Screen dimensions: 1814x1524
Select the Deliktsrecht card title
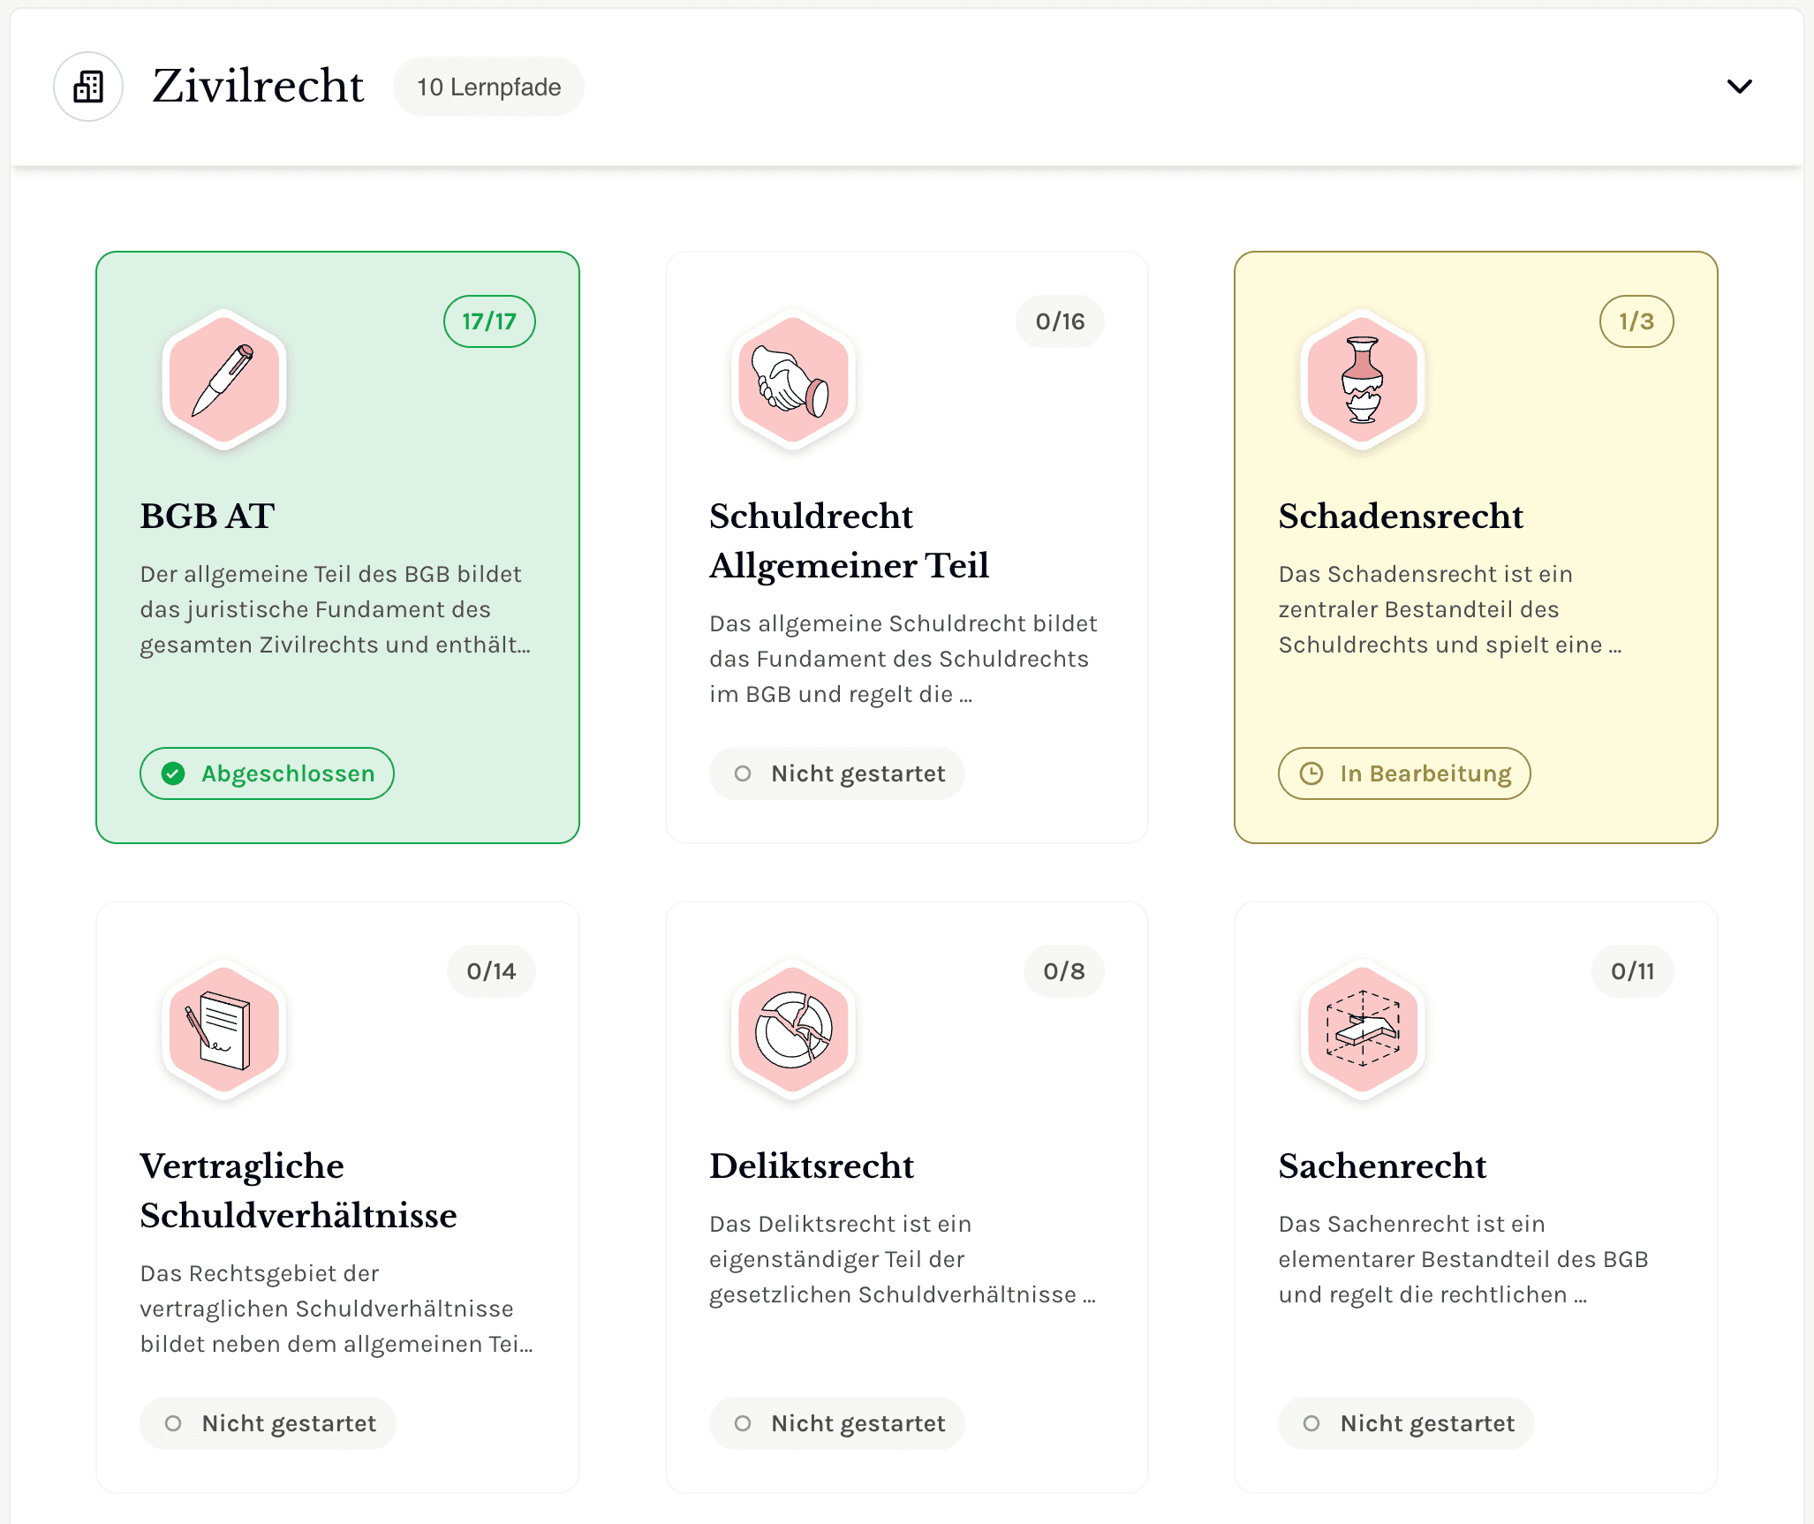(x=811, y=1166)
